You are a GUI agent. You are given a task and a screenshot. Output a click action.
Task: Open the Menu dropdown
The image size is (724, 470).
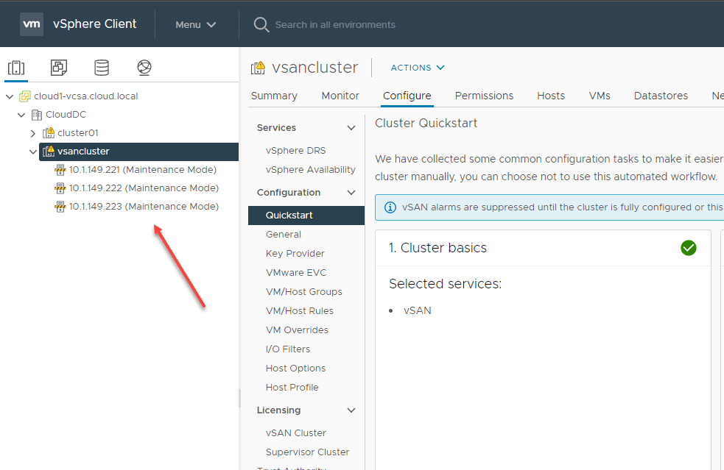click(195, 24)
